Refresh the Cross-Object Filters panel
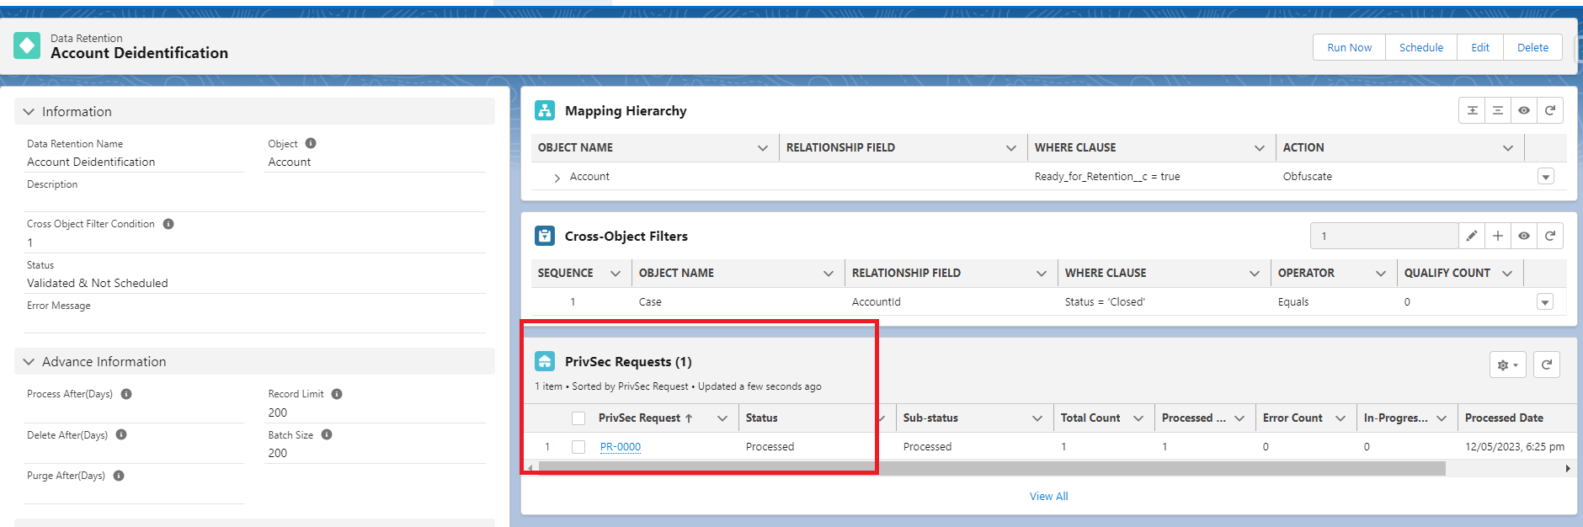 tap(1550, 236)
